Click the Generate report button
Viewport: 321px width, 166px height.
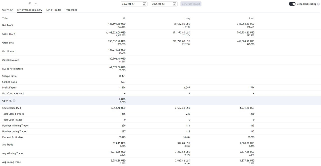point(191,4)
